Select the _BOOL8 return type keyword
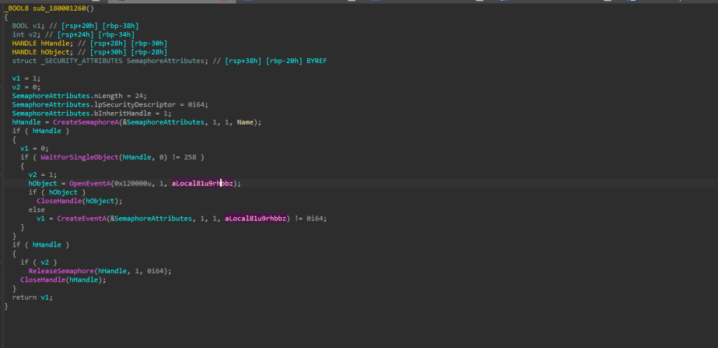The height and width of the screenshot is (348, 718). pyautogui.click(x=17, y=8)
